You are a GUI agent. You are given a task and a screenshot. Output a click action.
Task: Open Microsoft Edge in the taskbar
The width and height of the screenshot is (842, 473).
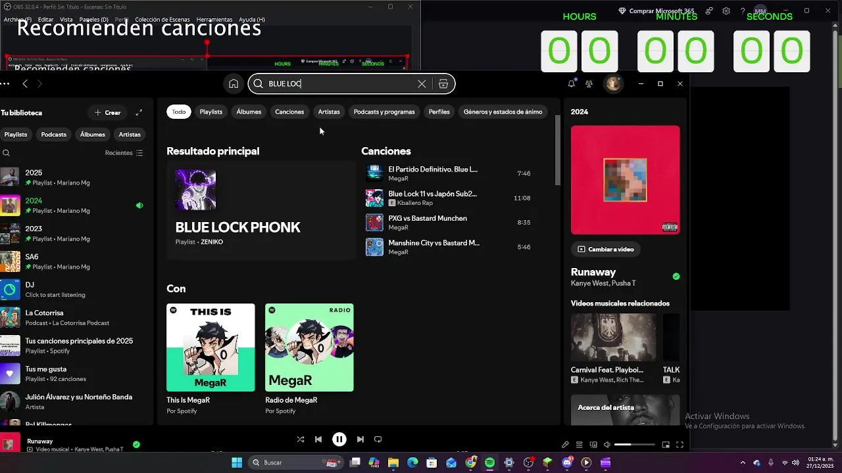412,462
